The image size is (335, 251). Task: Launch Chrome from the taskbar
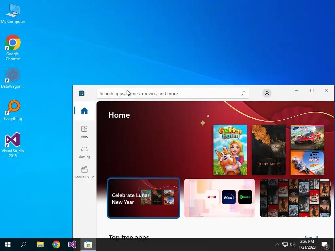[56, 244]
